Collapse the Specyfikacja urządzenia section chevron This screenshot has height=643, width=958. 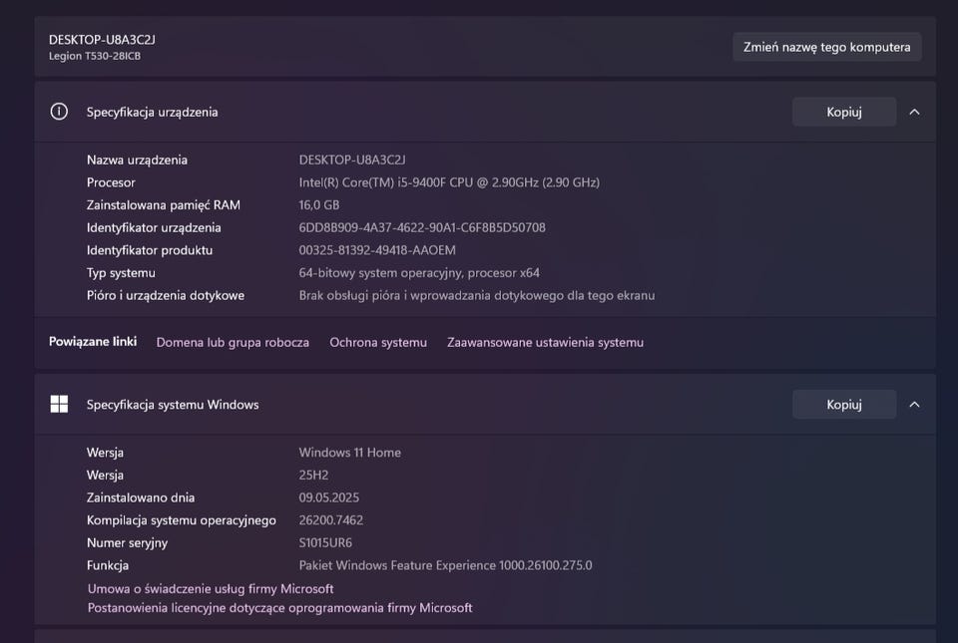[x=914, y=112]
